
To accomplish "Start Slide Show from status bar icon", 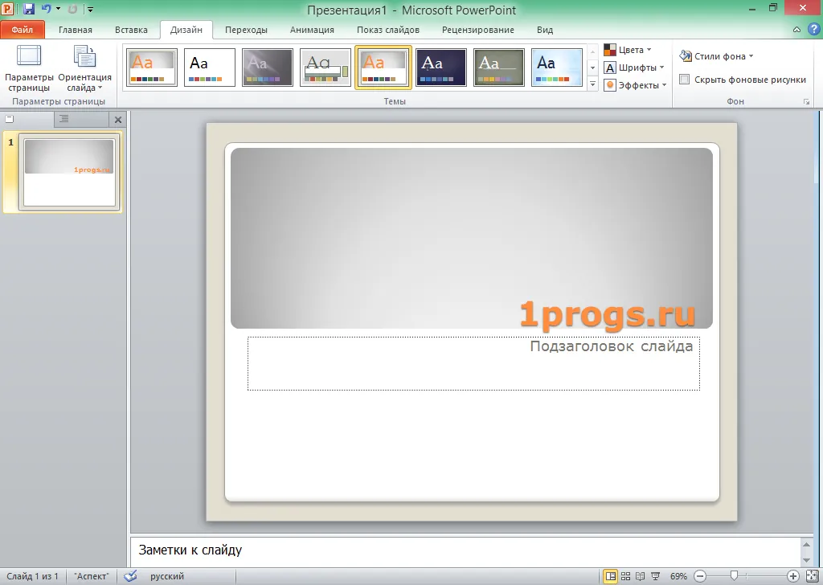I will (656, 576).
